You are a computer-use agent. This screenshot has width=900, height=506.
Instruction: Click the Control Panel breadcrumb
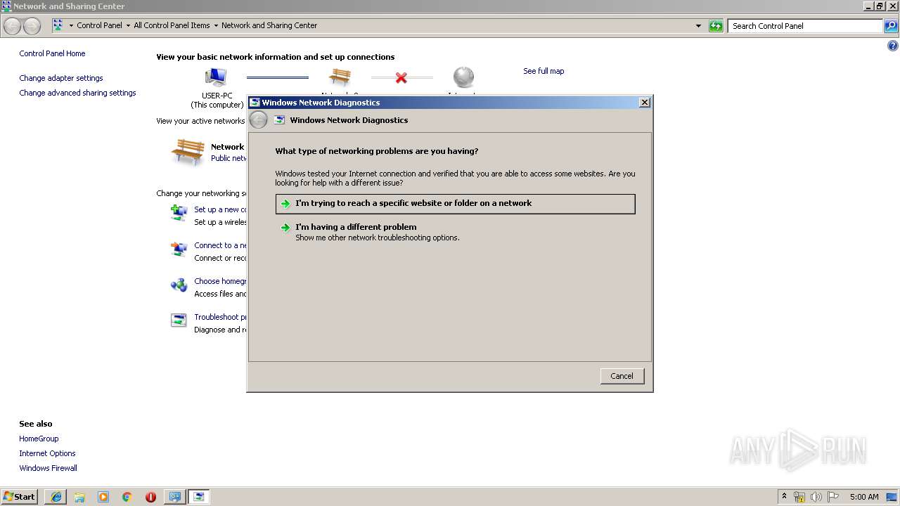pos(99,26)
